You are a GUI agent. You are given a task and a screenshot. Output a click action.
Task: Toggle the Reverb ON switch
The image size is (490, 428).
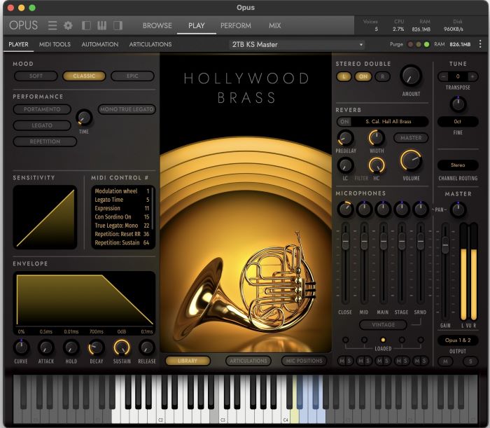tap(344, 122)
